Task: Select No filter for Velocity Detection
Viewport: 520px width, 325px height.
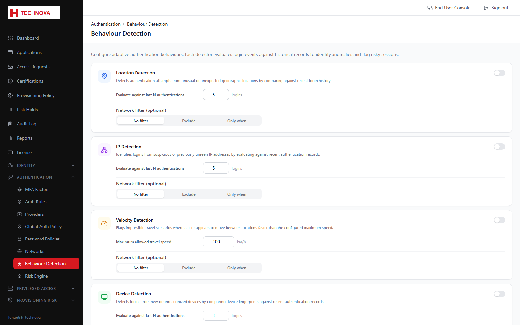Action: 141,268
